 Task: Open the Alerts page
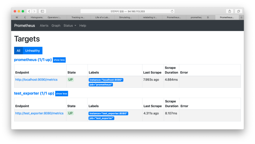coord(44,26)
